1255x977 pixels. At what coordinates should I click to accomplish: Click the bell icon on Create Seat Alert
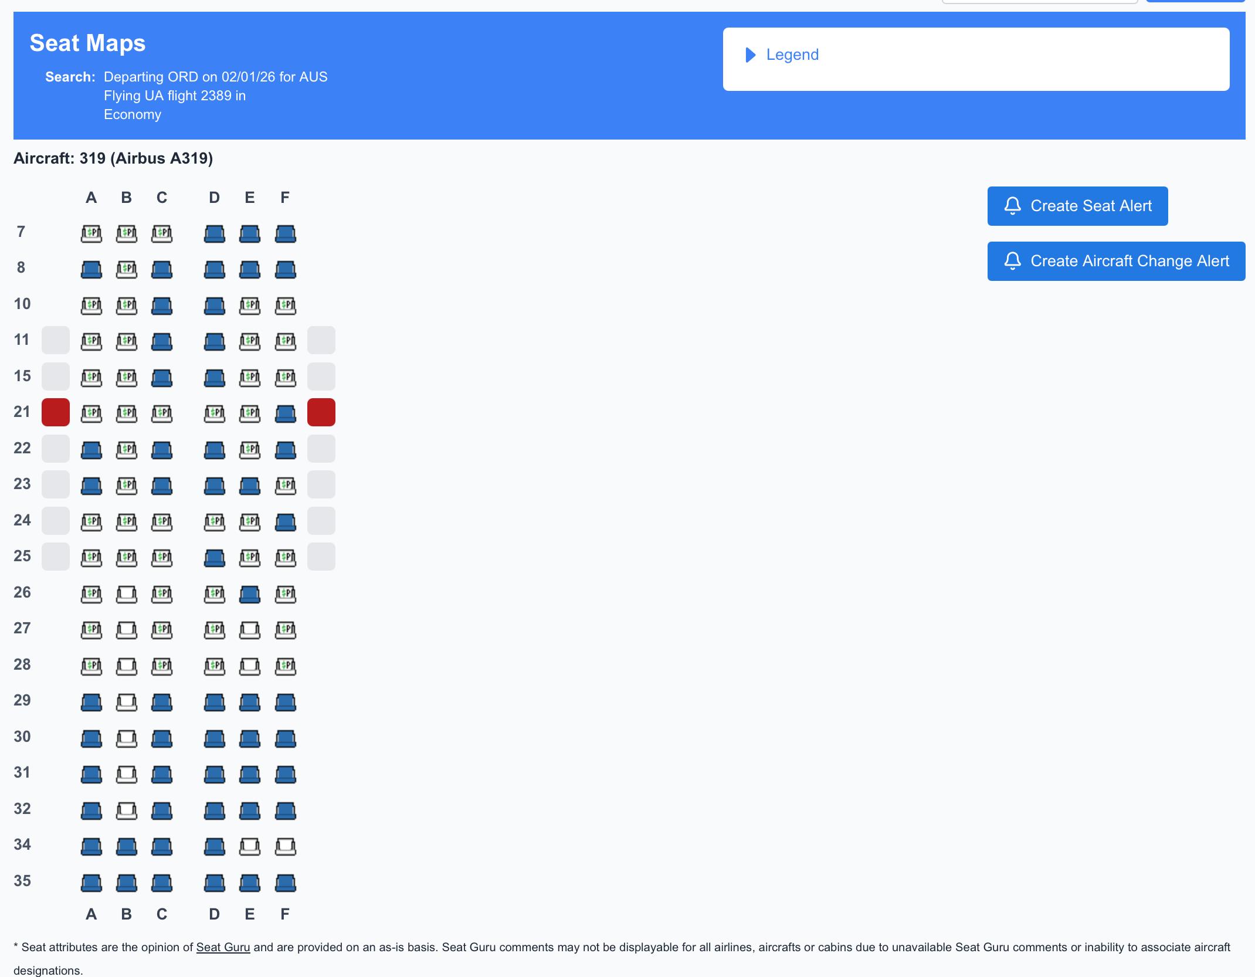click(x=1012, y=206)
